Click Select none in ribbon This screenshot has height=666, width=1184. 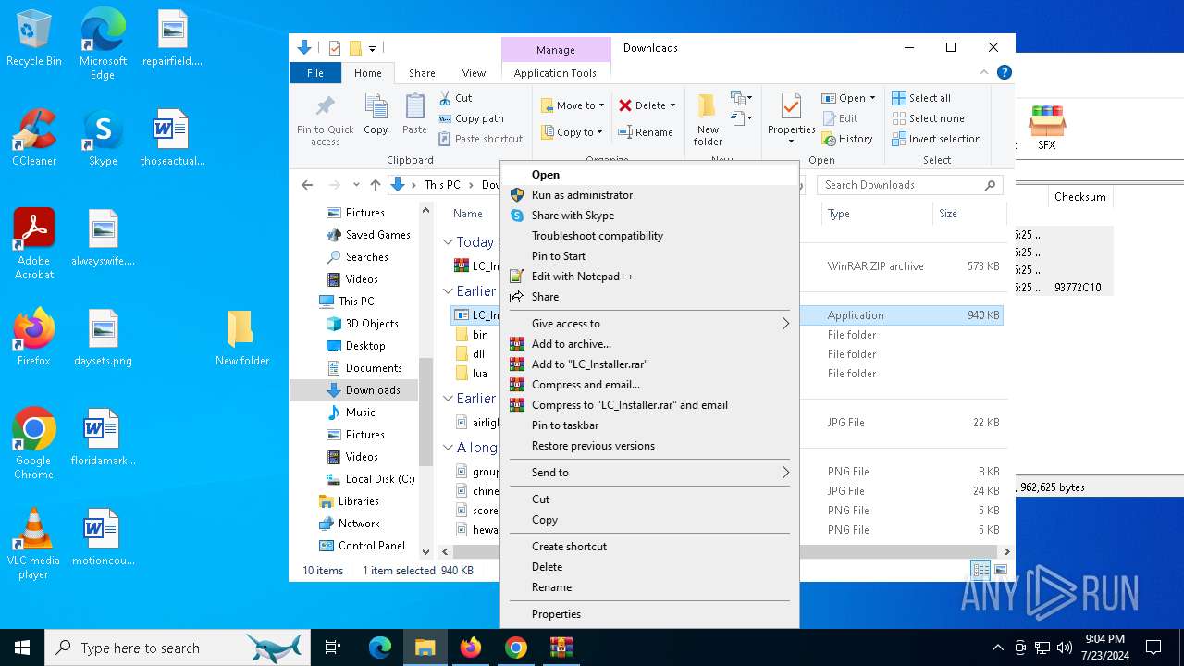click(x=928, y=118)
